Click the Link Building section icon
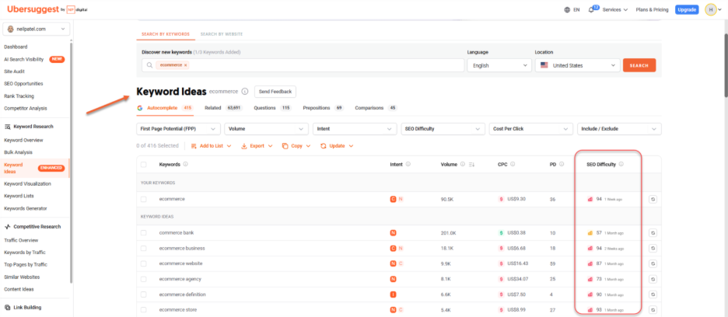This screenshot has height=317, width=728. coord(8,307)
